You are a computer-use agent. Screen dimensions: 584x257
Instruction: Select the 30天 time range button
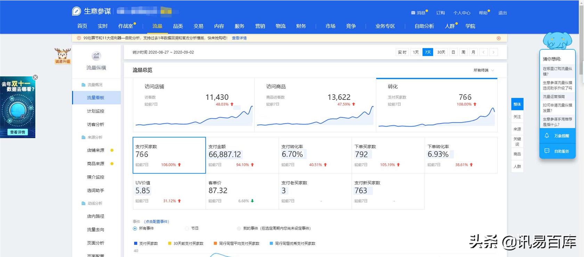tap(441, 52)
